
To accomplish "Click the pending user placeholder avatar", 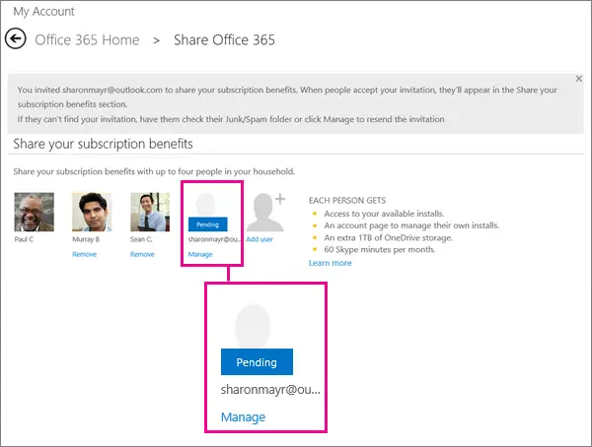I will 206,205.
